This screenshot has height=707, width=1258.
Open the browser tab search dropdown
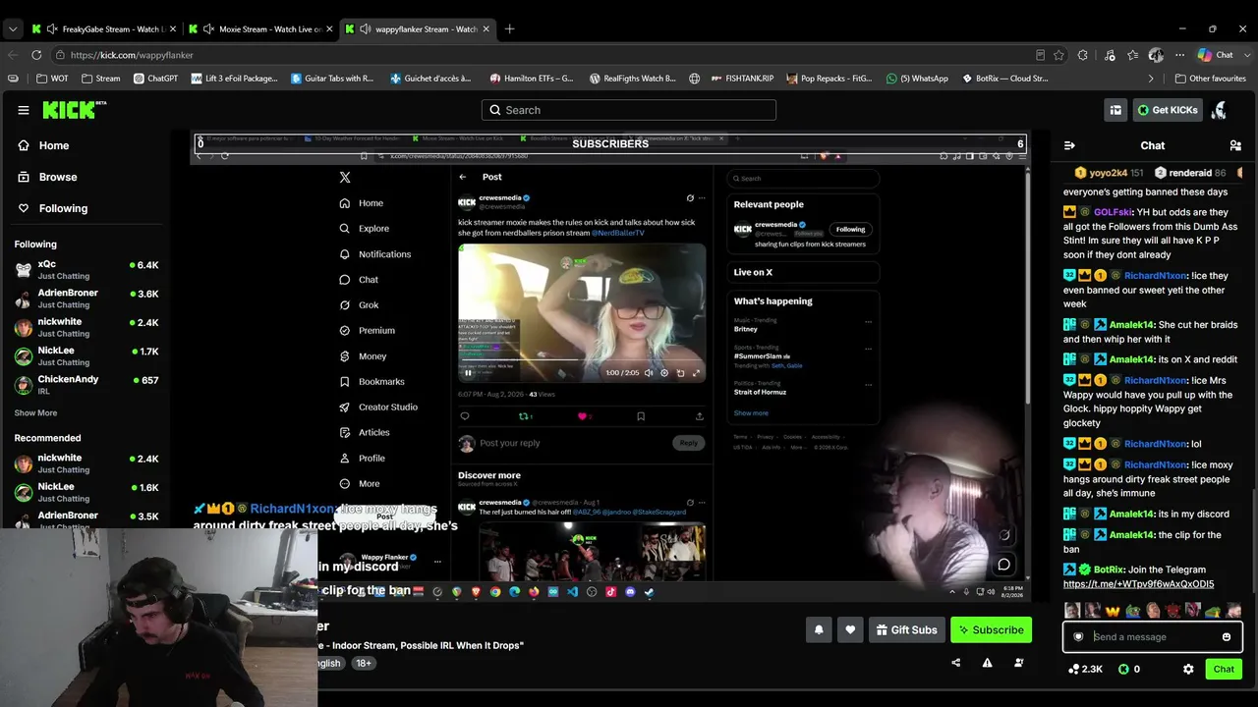13,29
